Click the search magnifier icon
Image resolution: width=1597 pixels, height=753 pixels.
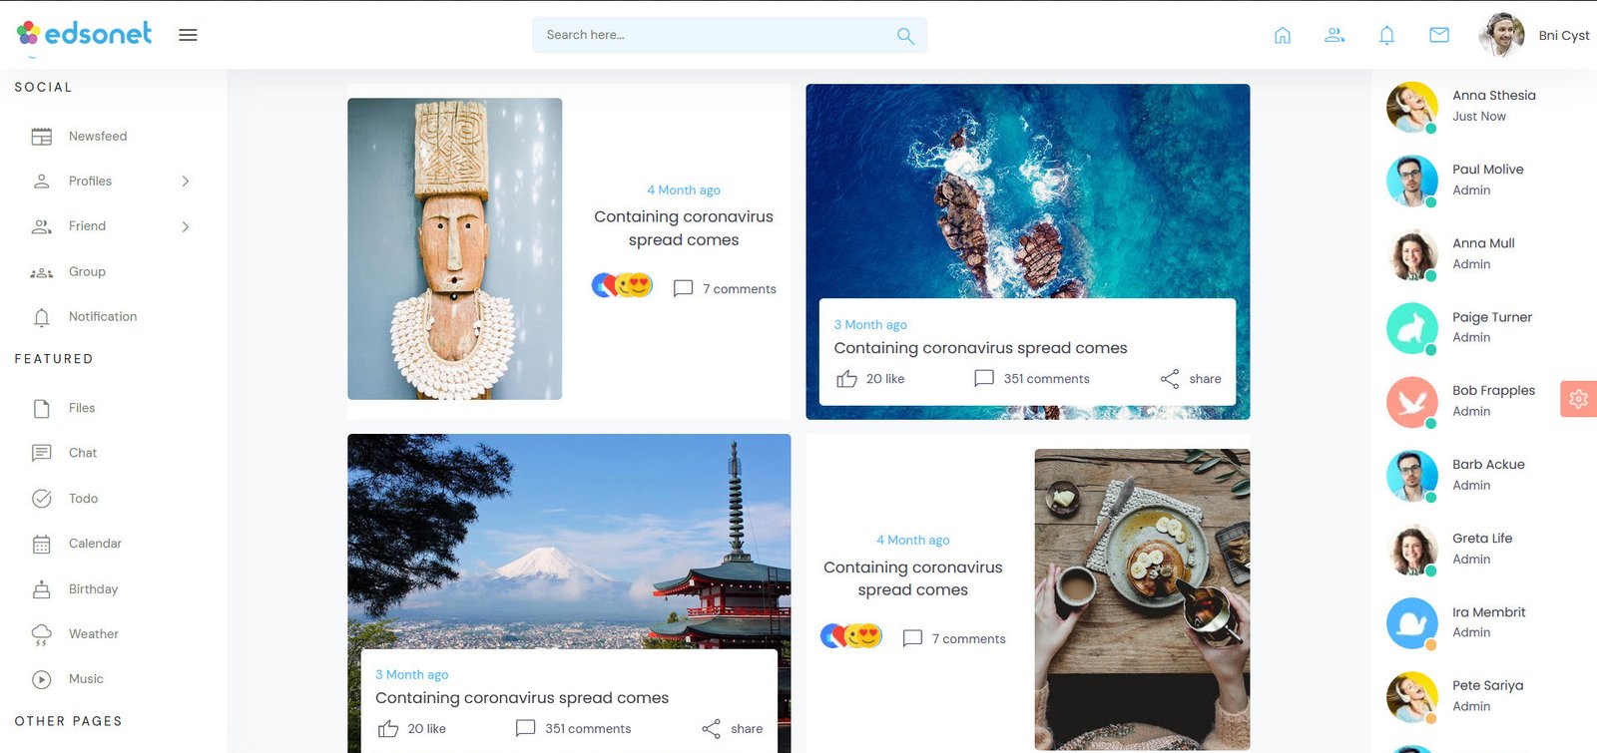905,36
